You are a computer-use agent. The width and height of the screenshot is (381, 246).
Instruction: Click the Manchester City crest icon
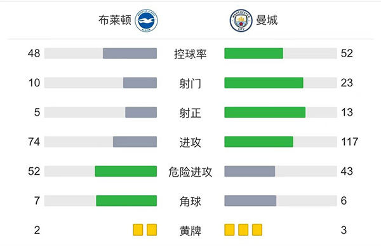coord(241,21)
